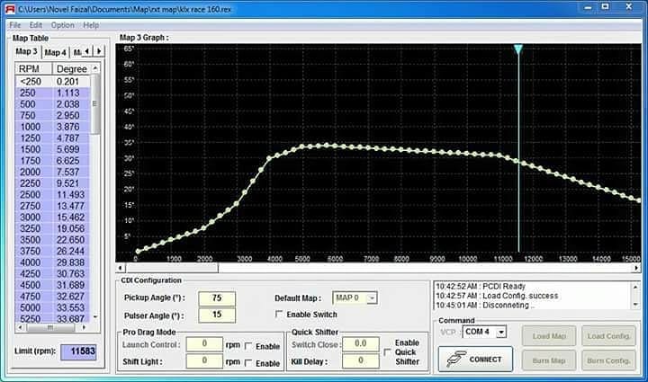Screen dimensions: 648x382
Task: Click the graph horizontal scrollbar thumb
Action: click(x=171, y=268)
